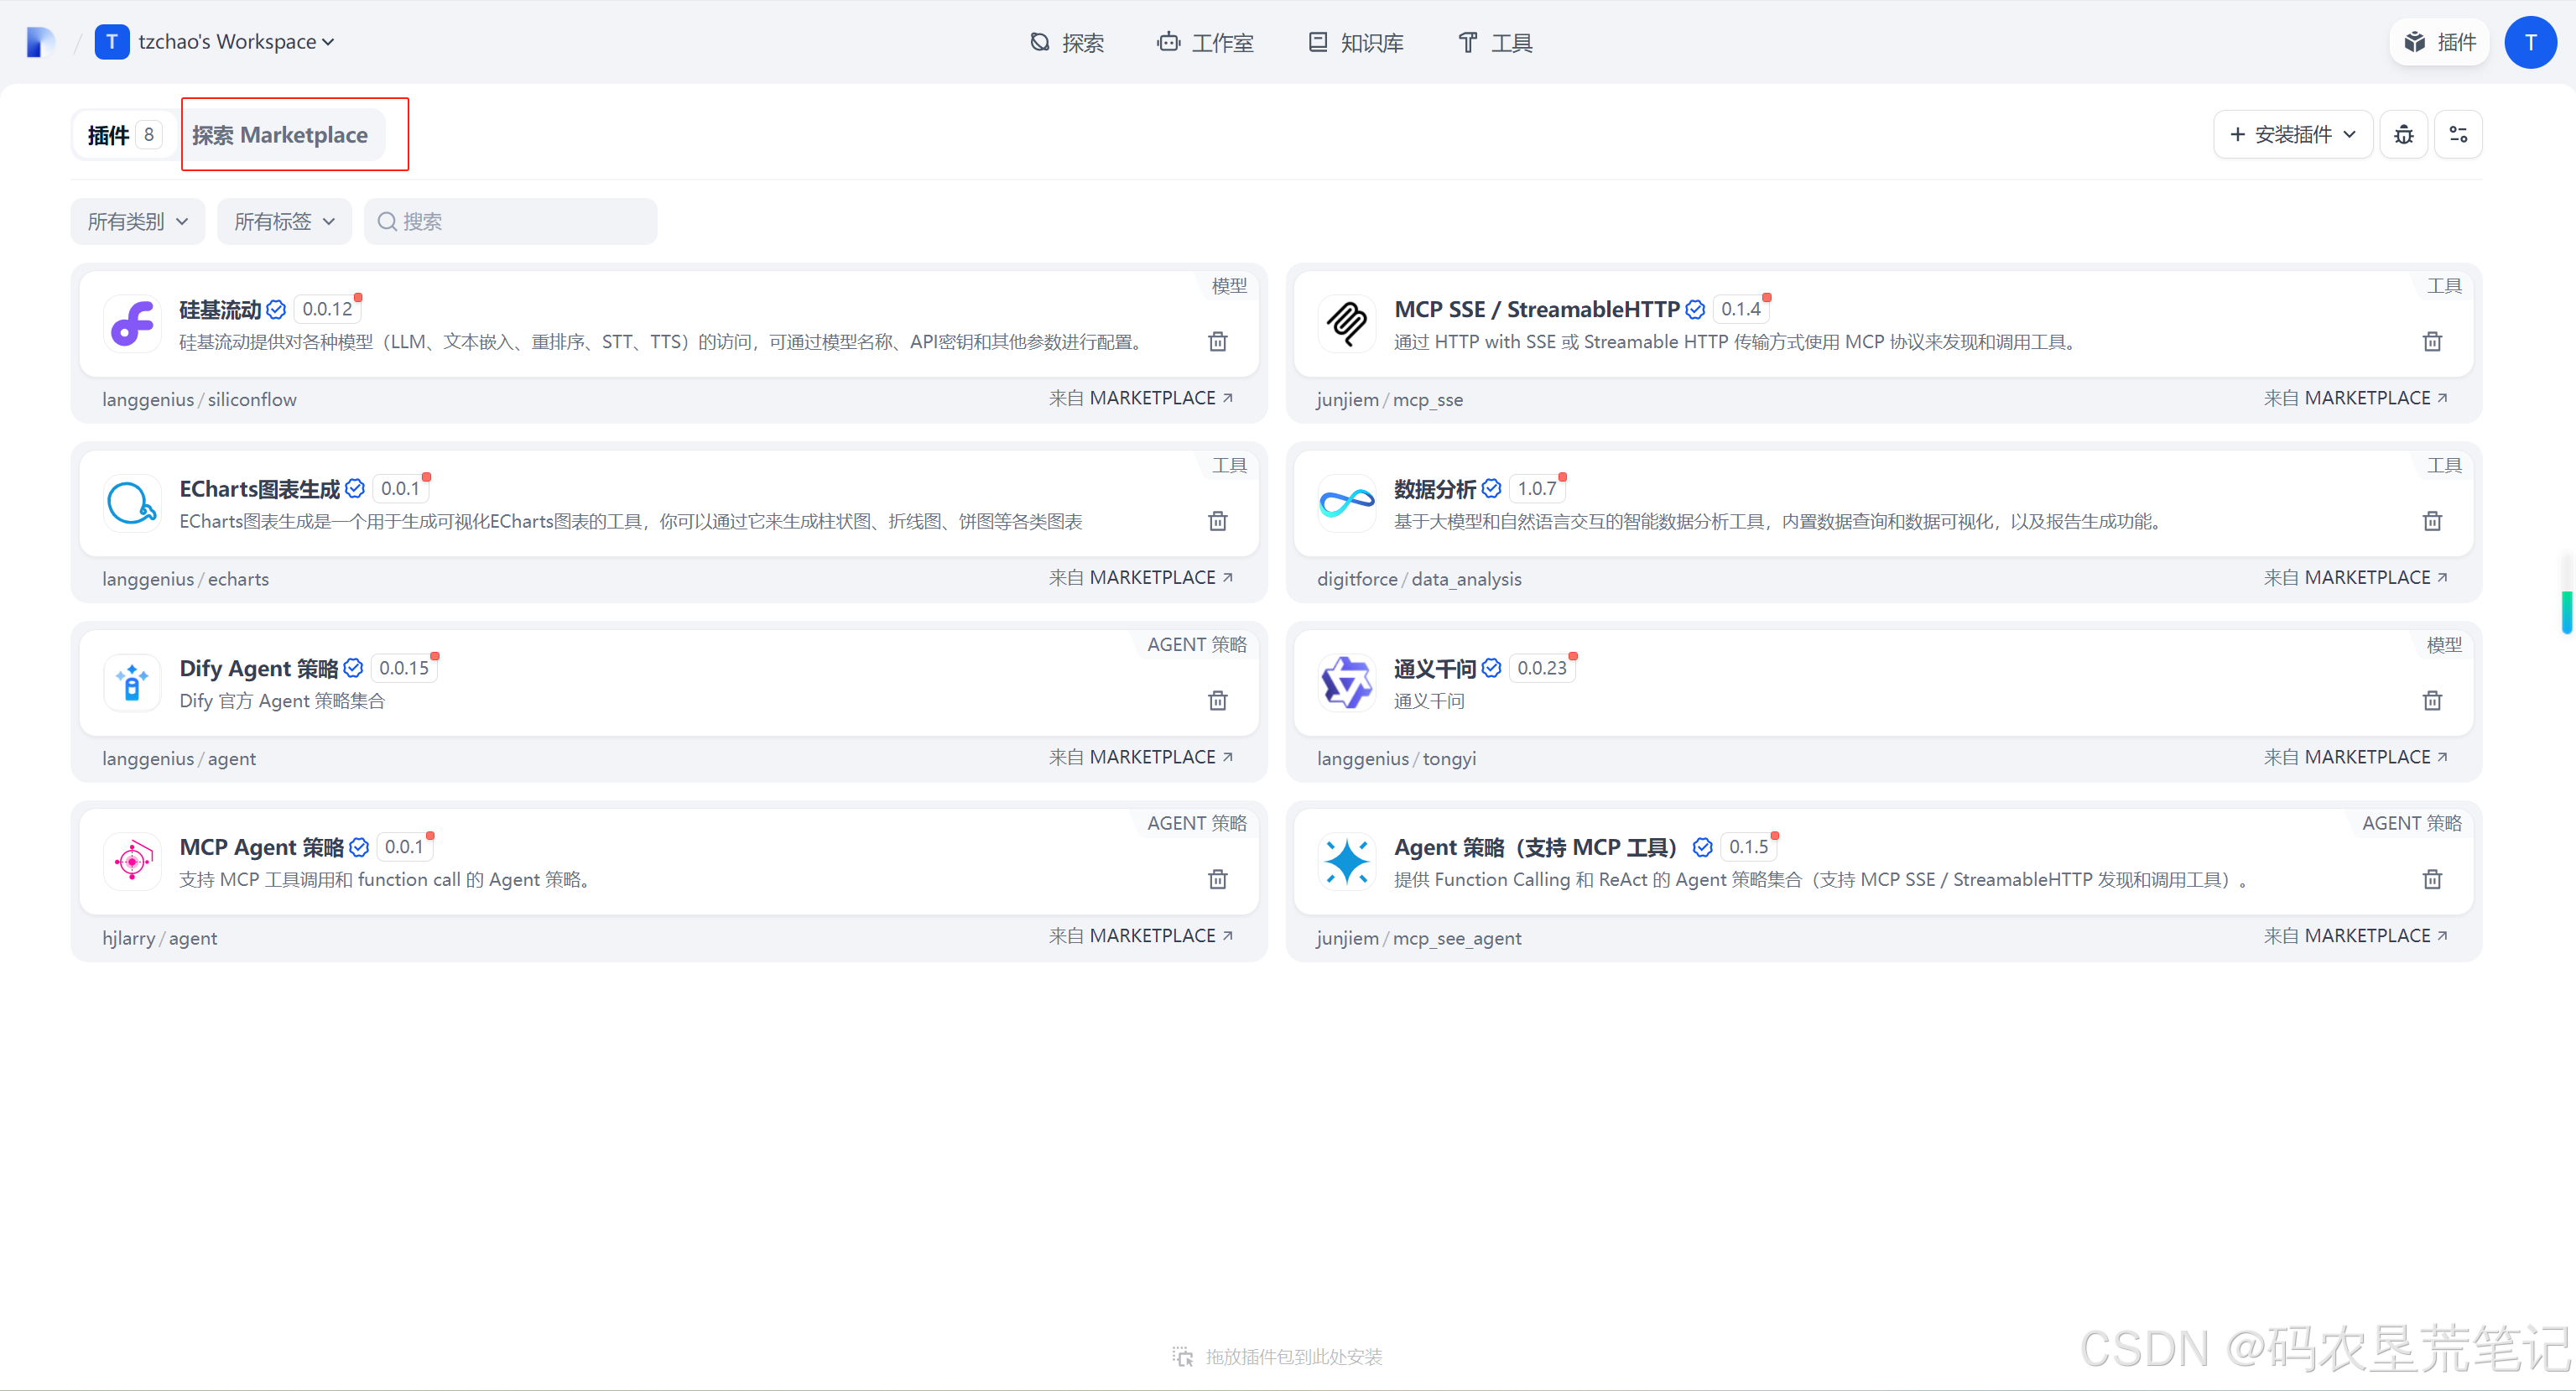
Task: Open the 知识库 nav menu
Action: 1356,42
